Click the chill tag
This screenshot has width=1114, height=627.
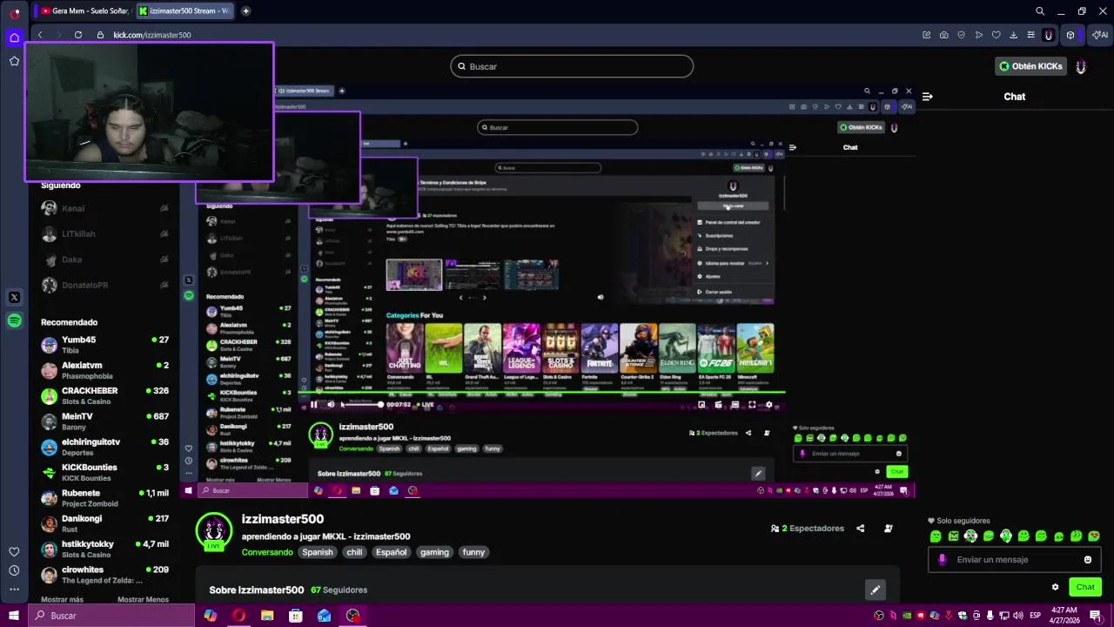point(354,552)
